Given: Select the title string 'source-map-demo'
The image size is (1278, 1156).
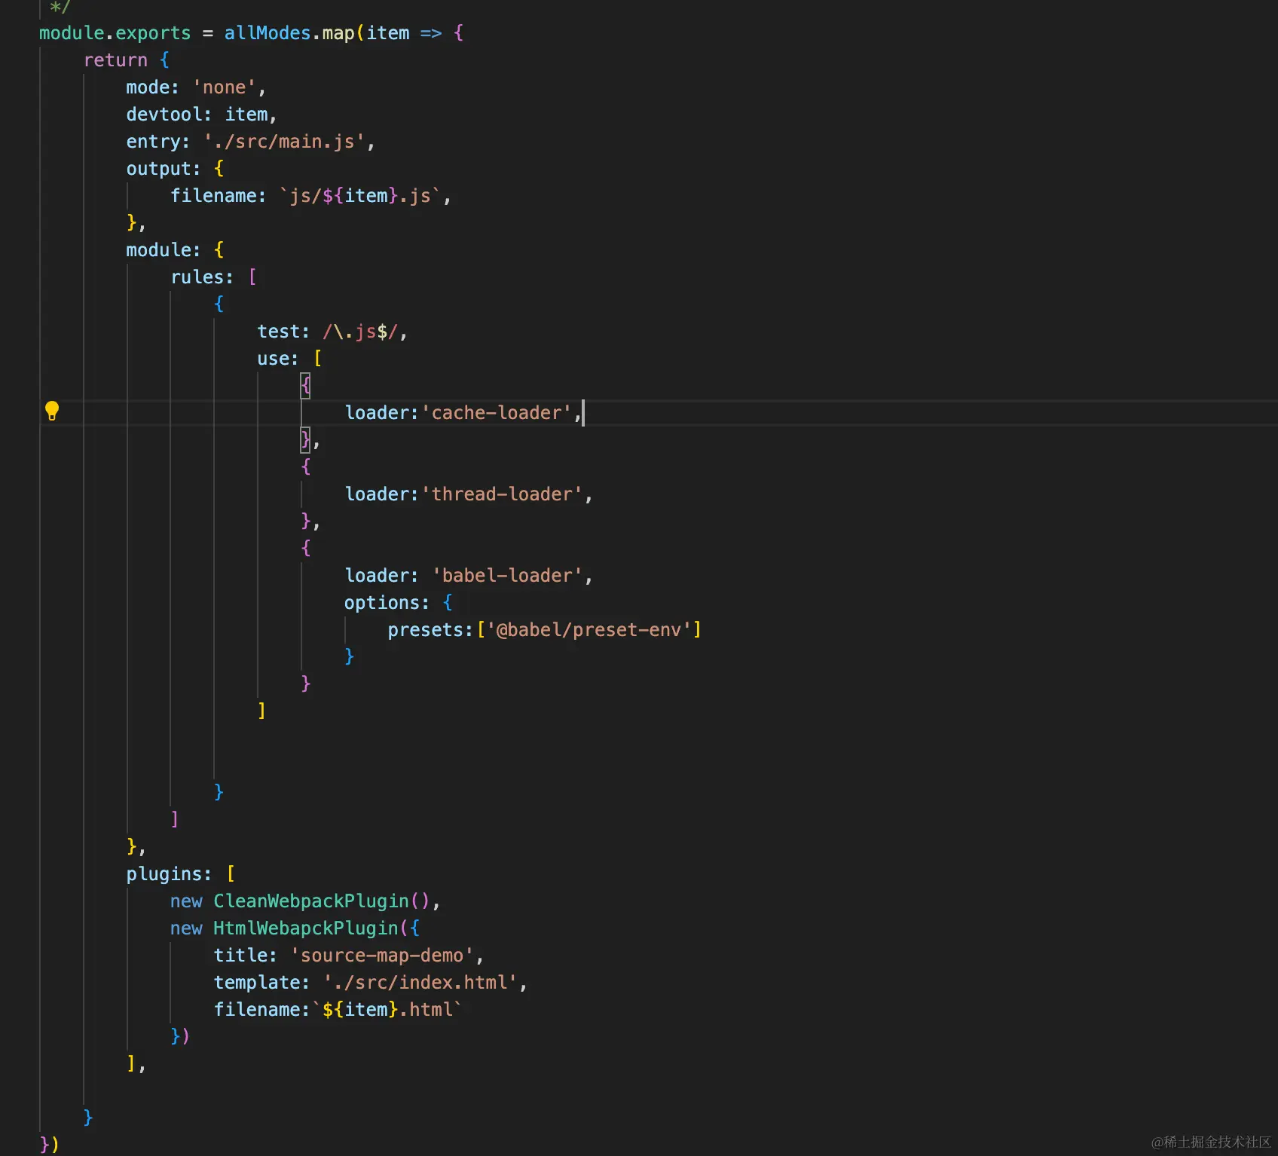Looking at the screenshot, I should coord(382,956).
